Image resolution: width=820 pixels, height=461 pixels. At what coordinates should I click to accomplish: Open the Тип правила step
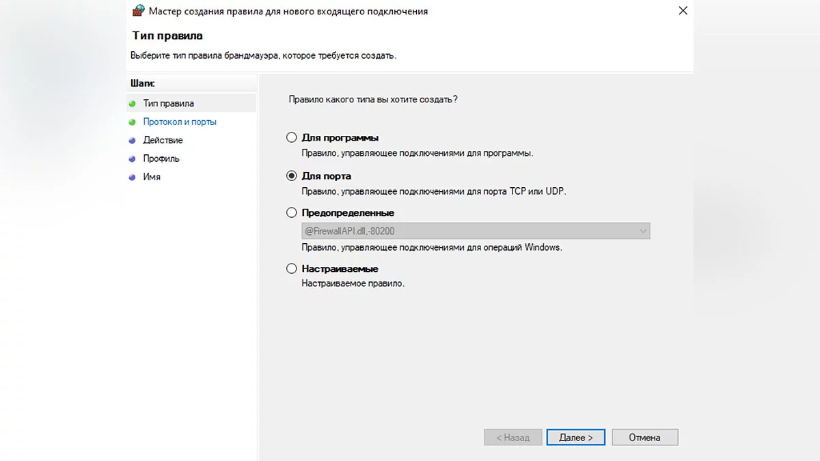click(x=168, y=104)
